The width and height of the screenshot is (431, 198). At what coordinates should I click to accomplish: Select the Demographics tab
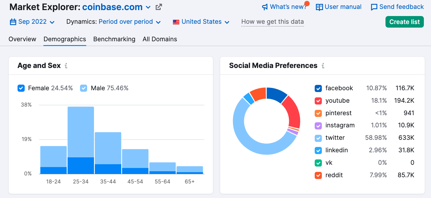(x=65, y=39)
